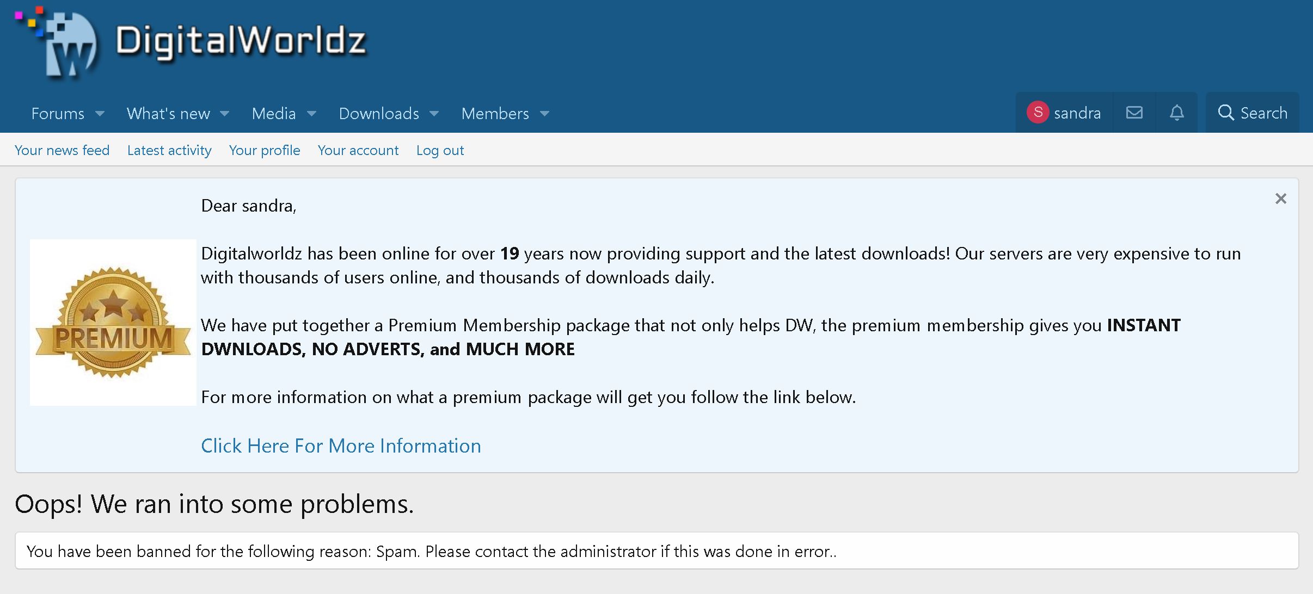View the Latest activity link
The height and width of the screenshot is (594, 1313).
point(169,150)
